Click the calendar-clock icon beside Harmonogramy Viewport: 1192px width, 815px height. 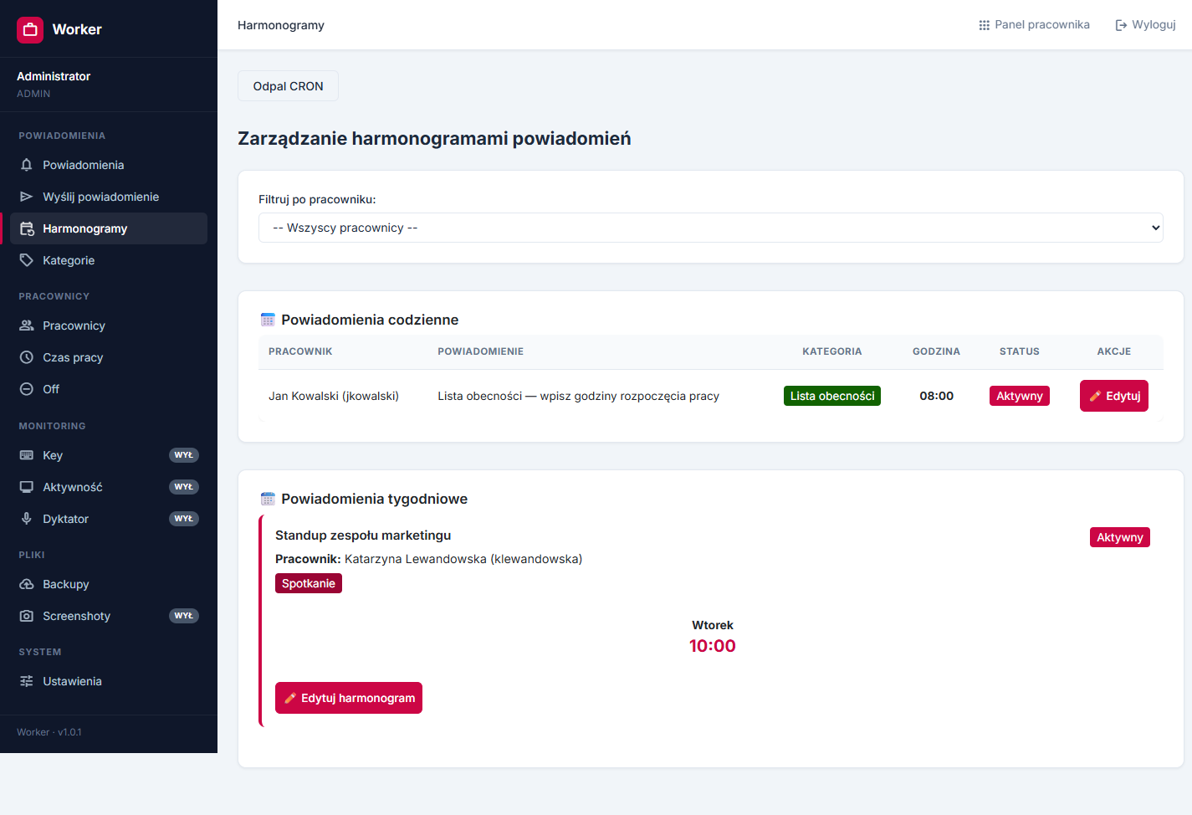[27, 228]
